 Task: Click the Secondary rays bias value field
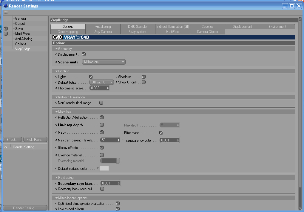pyautogui.click(x=109, y=183)
